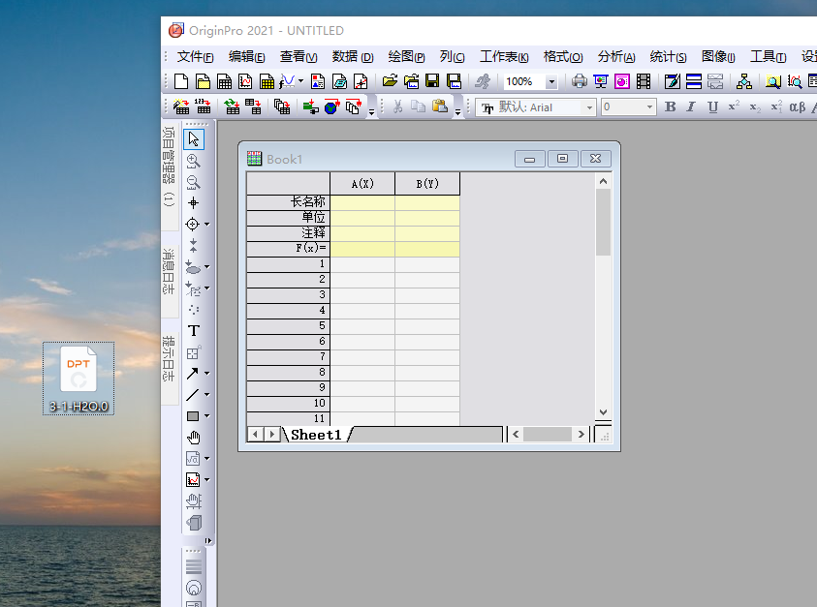
Task: Toggle Underline text formatting
Action: (712, 107)
